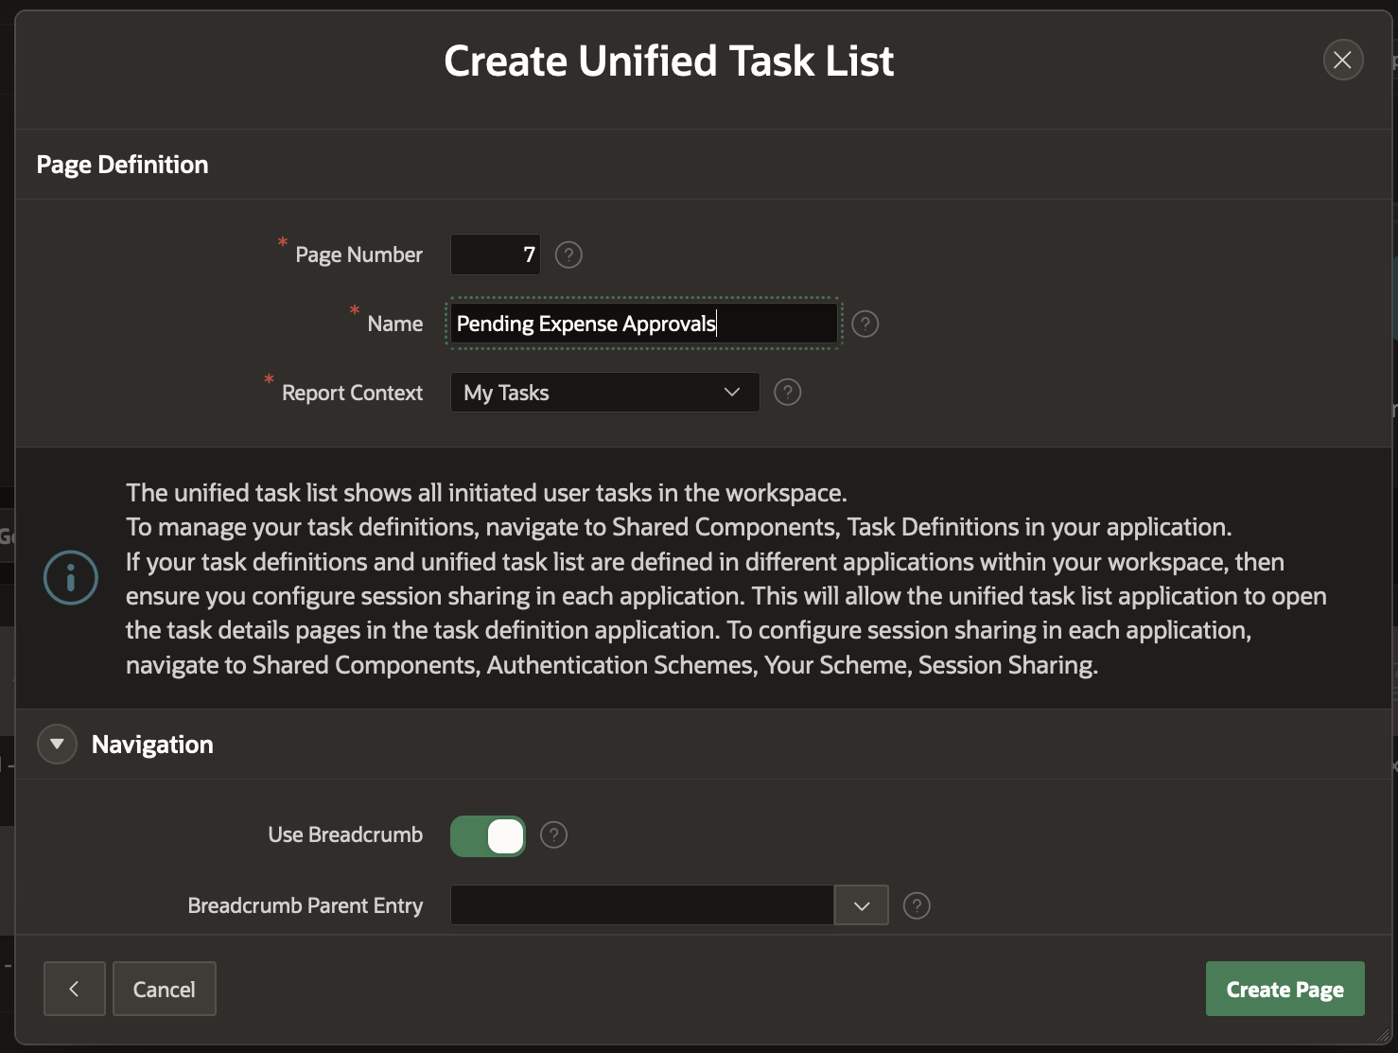
Task: Click help icon next to Page Number
Action: [568, 254]
